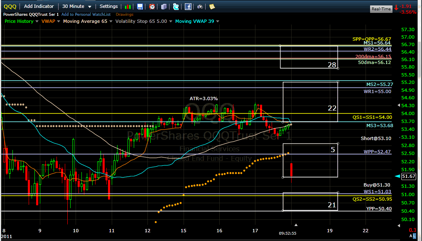Click the cyan current price arrow marker
Screen dimensions: 422x241
[x=397, y=176]
